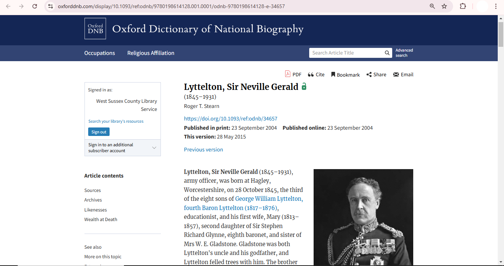Reload the page

point(35,6)
